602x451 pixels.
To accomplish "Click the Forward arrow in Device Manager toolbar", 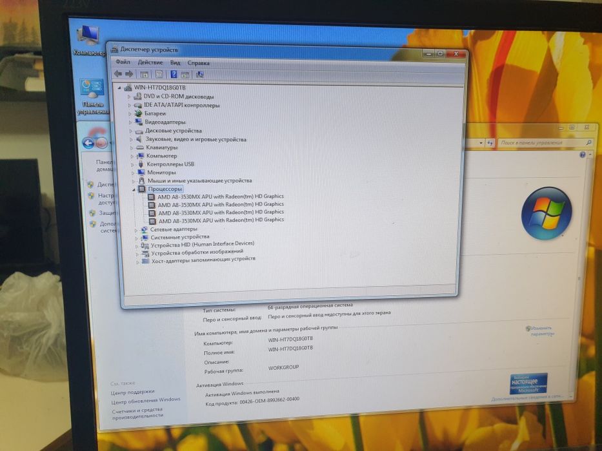I will [129, 74].
